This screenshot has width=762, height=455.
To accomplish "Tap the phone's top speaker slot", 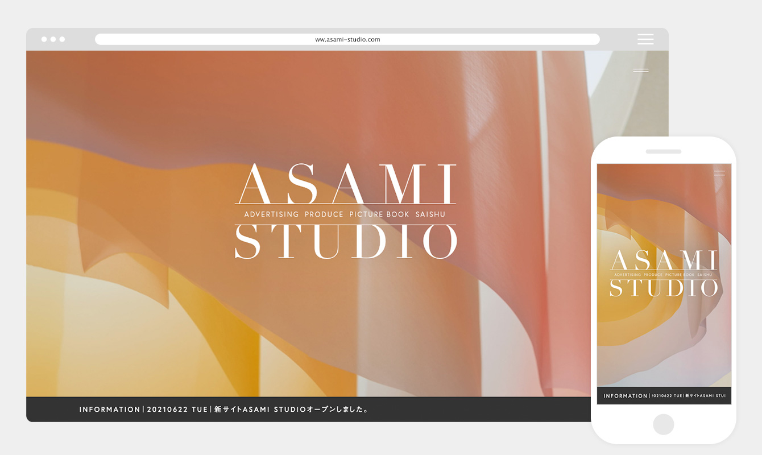I will 663,152.
